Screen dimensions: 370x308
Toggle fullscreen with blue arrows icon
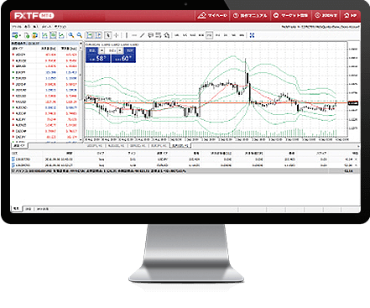click(x=252, y=35)
